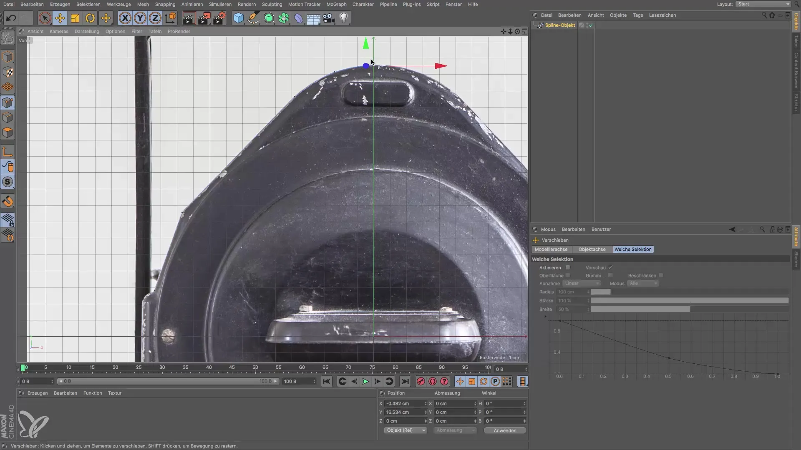Click the record keyframe button
The height and width of the screenshot is (450, 801).
421,381
